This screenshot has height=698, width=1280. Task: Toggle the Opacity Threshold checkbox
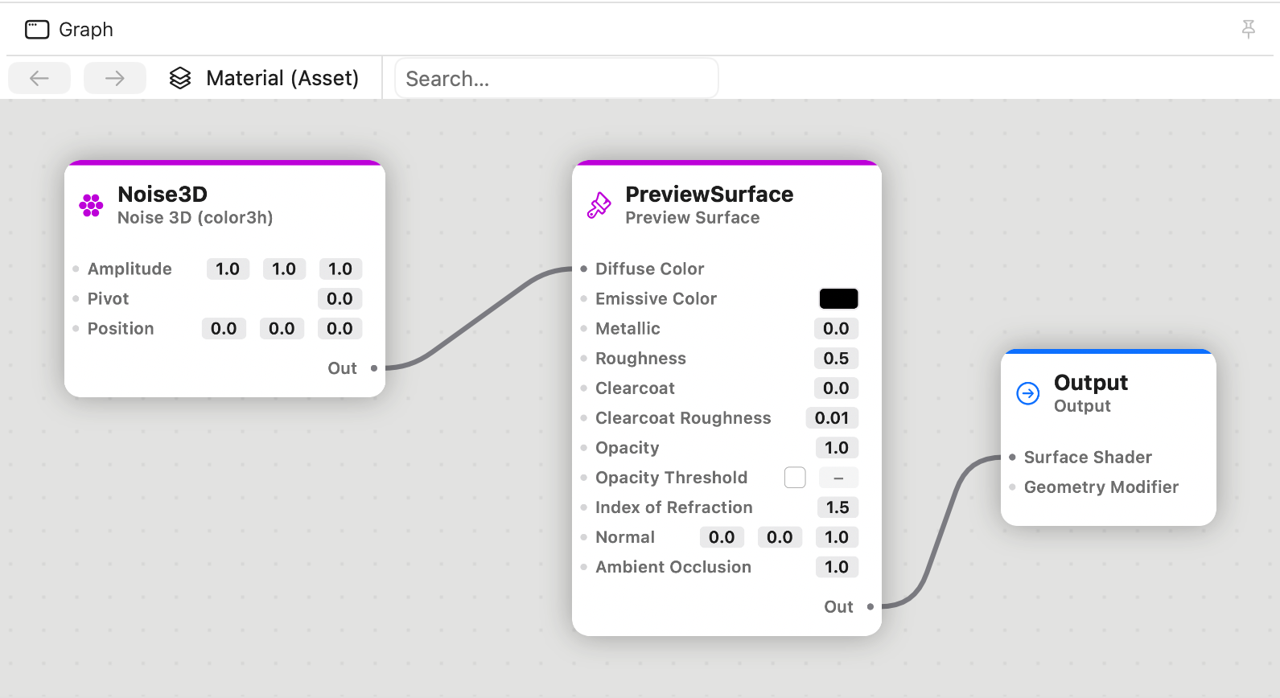pyautogui.click(x=795, y=478)
